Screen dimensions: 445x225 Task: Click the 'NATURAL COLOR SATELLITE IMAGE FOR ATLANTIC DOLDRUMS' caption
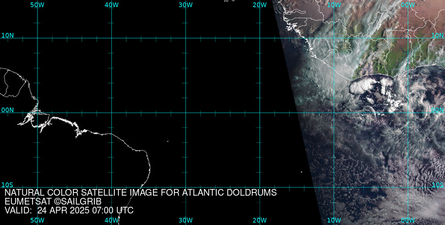(x=141, y=193)
